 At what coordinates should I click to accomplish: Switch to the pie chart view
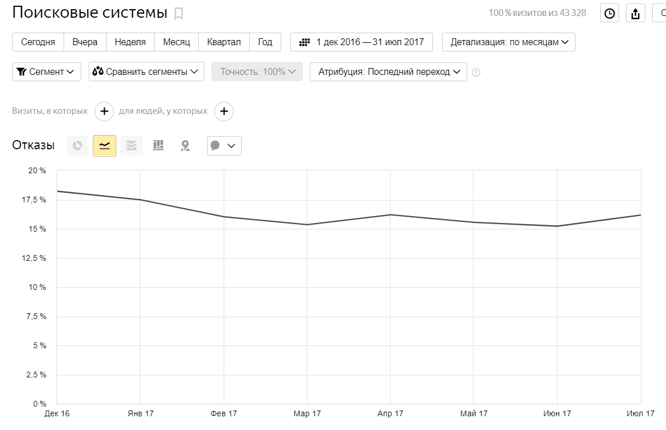(77, 146)
